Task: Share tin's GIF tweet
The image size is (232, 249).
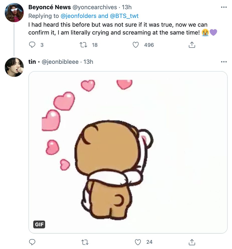Action: [192, 242]
